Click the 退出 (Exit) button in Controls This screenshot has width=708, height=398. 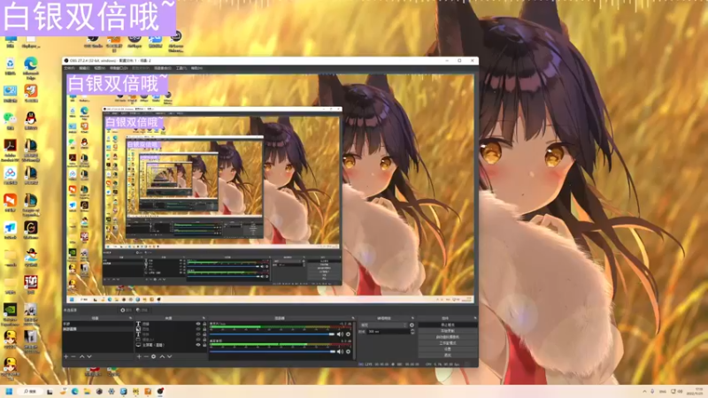pos(448,356)
